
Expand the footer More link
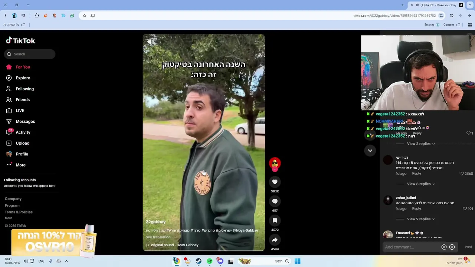click(x=9, y=218)
